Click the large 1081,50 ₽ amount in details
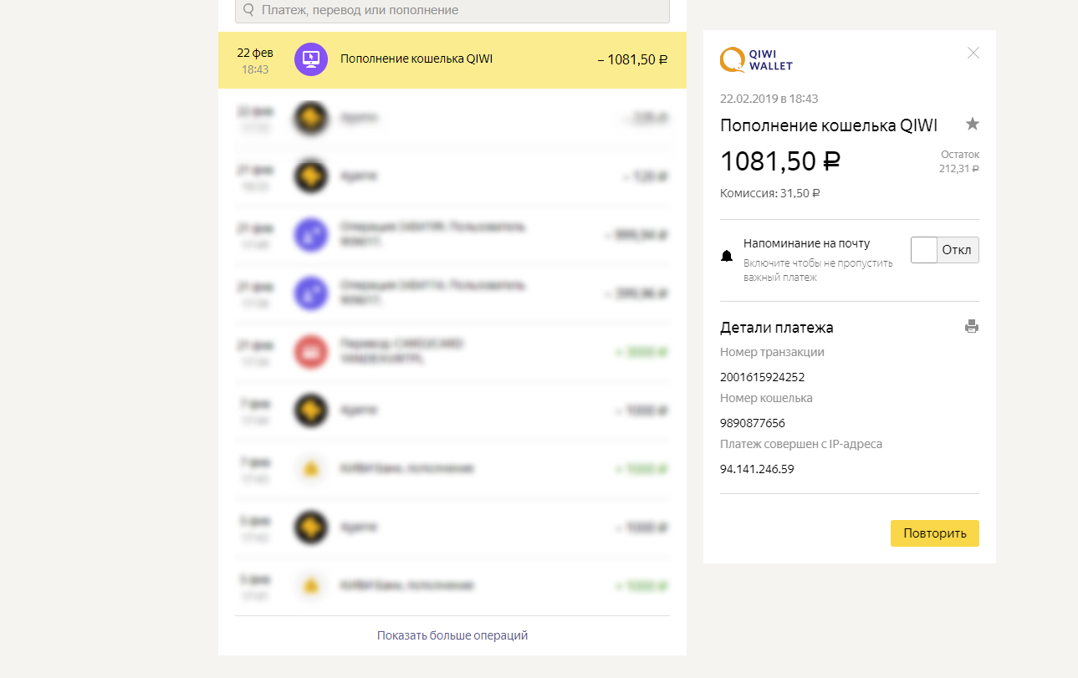 tap(780, 161)
